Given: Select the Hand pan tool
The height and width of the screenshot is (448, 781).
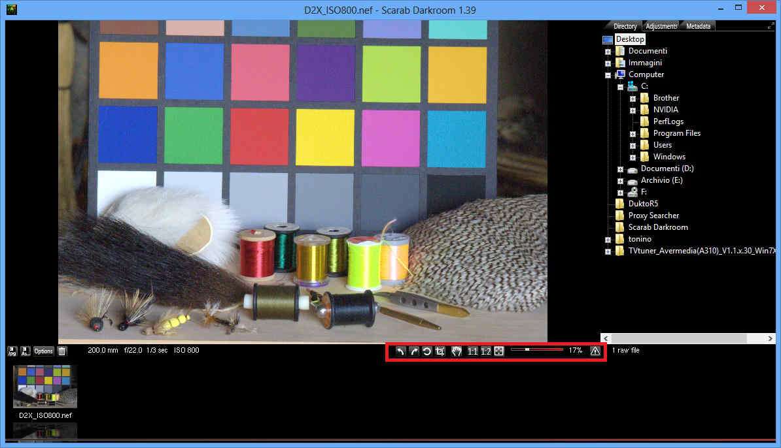Looking at the screenshot, I should click(457, 351).
